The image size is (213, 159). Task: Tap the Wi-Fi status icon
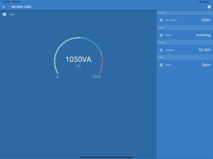[x=200, y=2]
